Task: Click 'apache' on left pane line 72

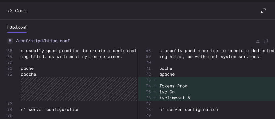Action: [x=28, y=74]
